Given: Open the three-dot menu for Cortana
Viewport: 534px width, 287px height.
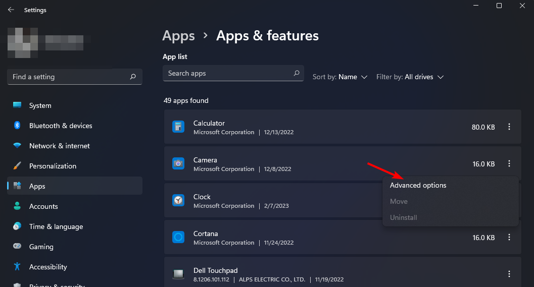Looking at the screenshot, I should click(x=509, y=237).
